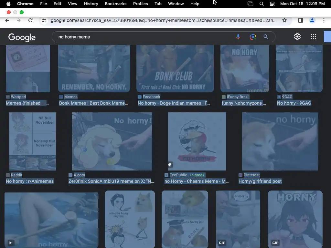Open the File menu

pyautogui.click(x=44, y=4)
